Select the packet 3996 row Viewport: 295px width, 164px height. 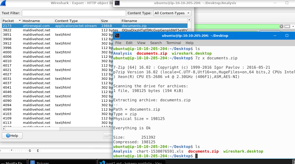[57, 48]
